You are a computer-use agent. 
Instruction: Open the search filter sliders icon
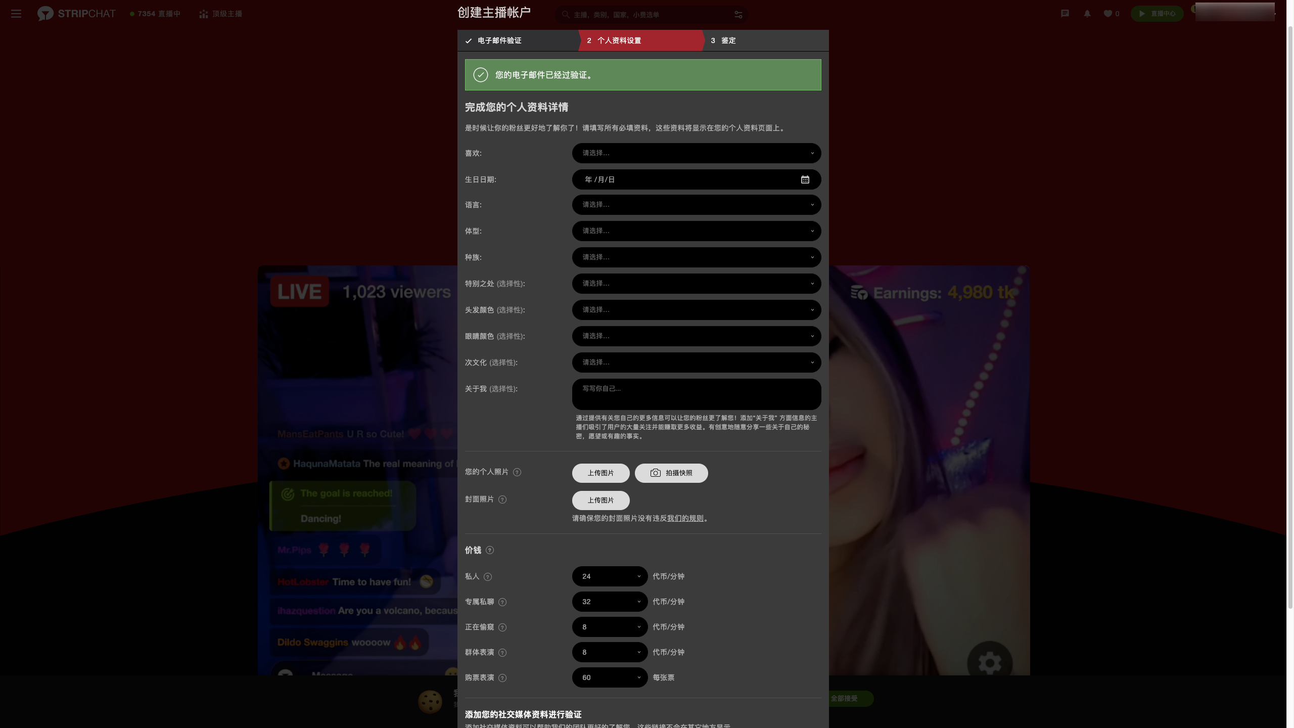pos(738,15)
